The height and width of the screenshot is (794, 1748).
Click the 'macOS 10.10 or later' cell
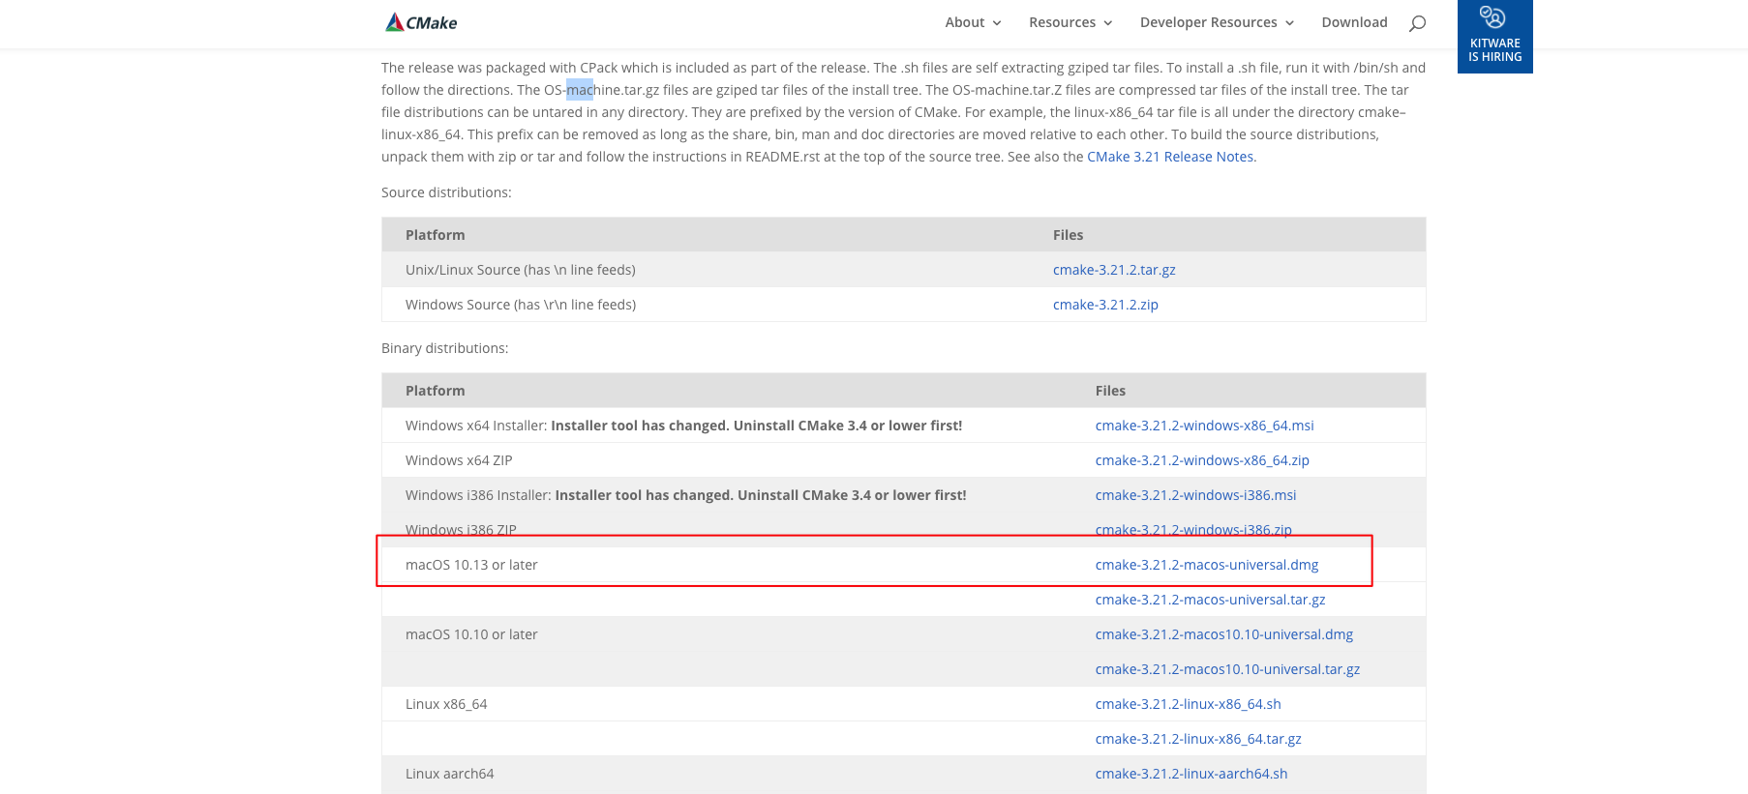[471, 634]
